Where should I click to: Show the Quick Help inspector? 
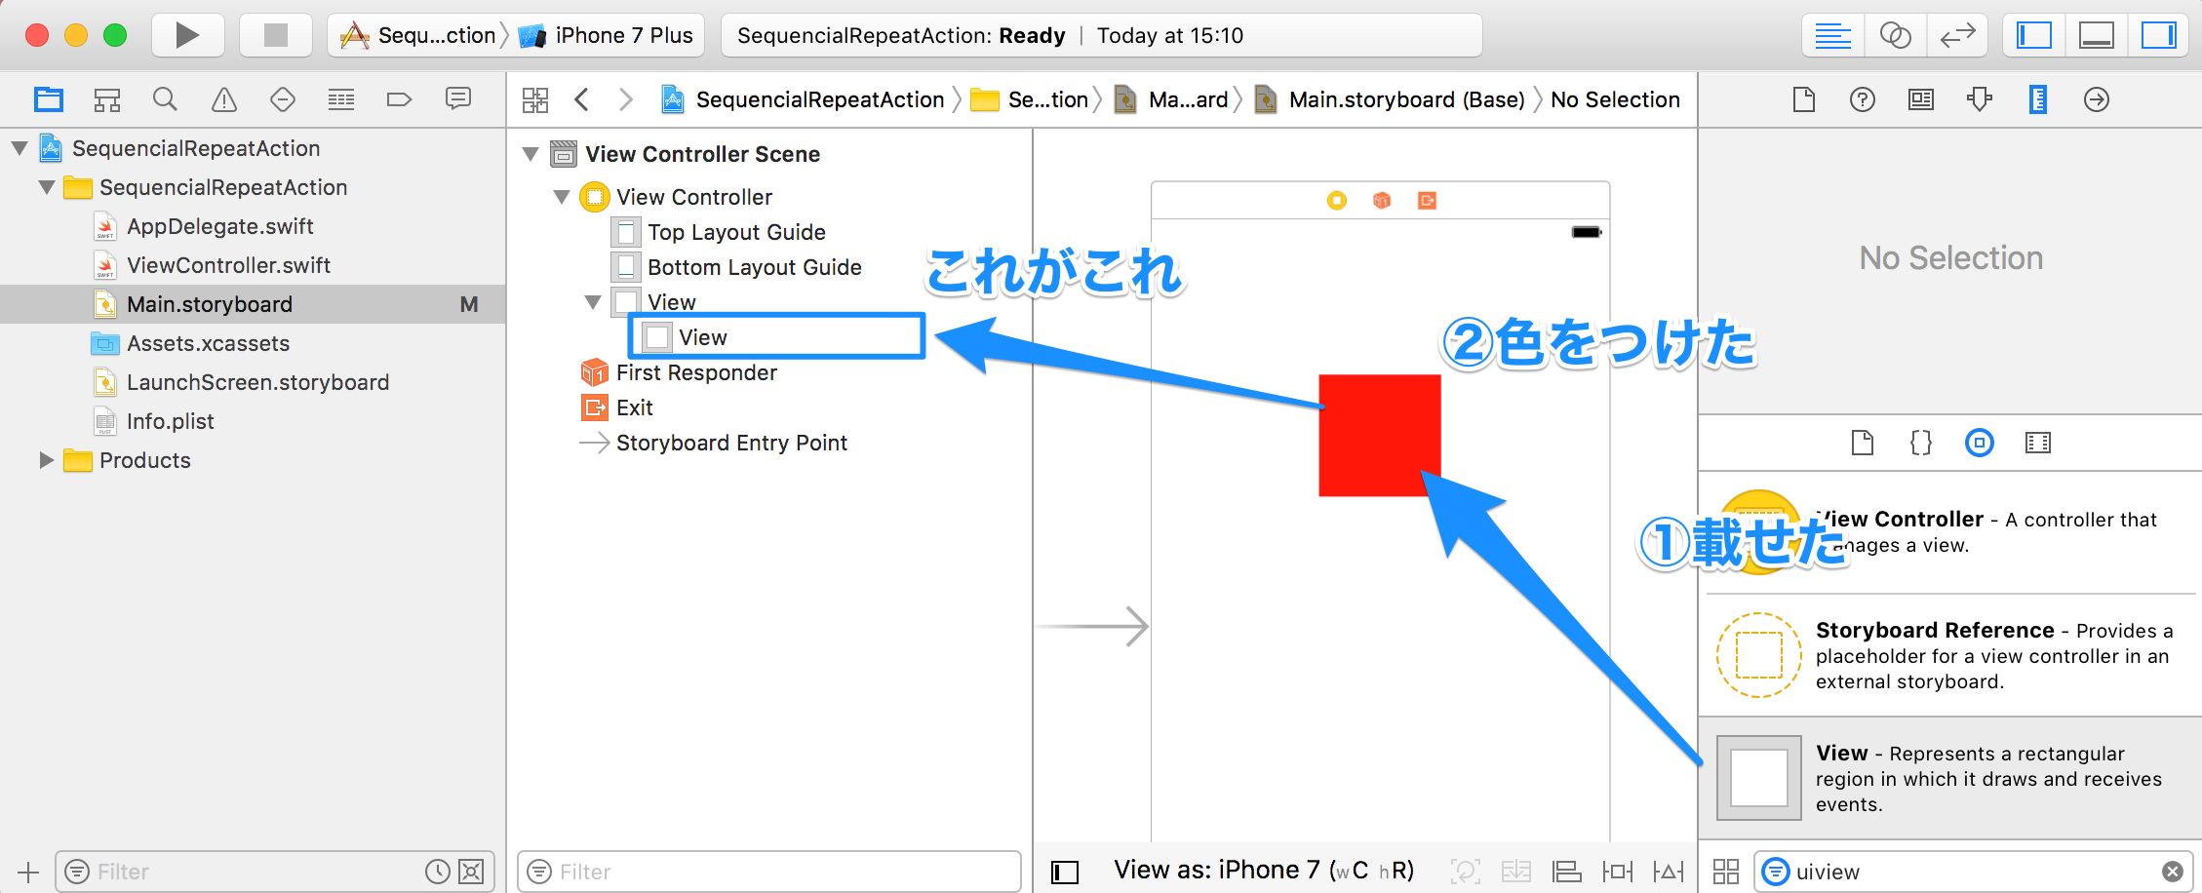[1863, 99]
